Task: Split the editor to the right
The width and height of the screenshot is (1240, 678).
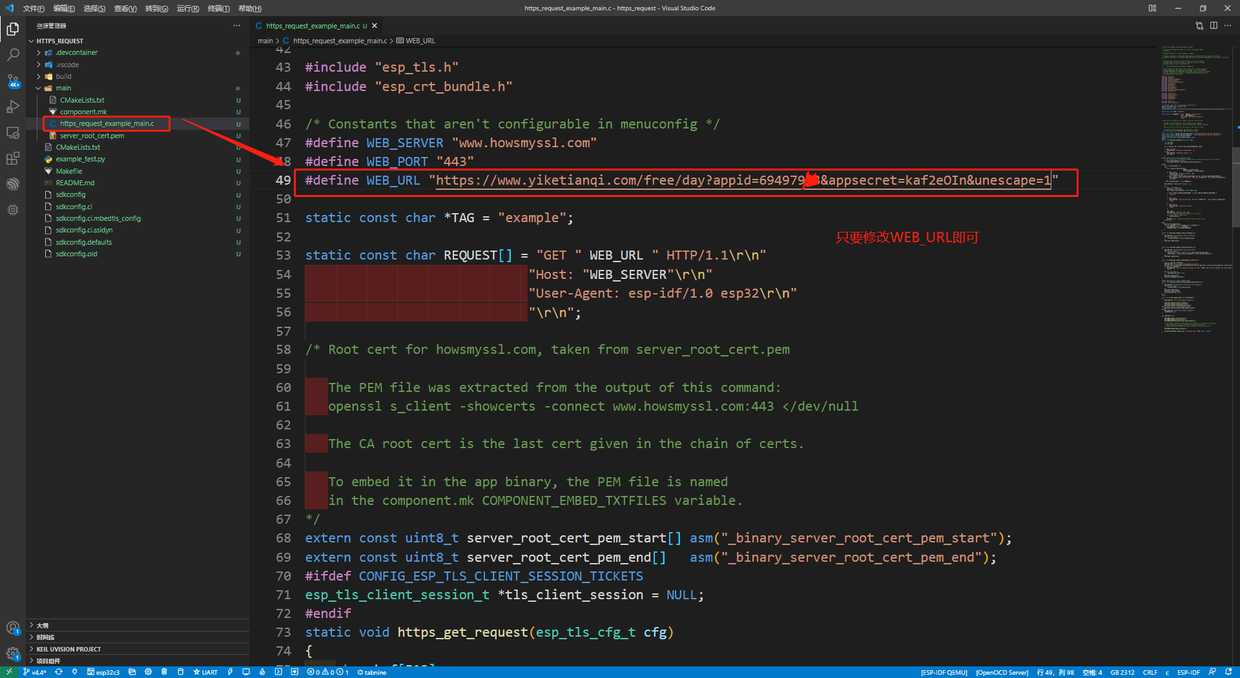Action: (x=1214, y=26)
